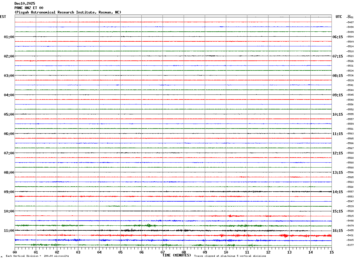Select the EST timezone label
Screen dimensions: 355x260
click(x=3, y=17)
